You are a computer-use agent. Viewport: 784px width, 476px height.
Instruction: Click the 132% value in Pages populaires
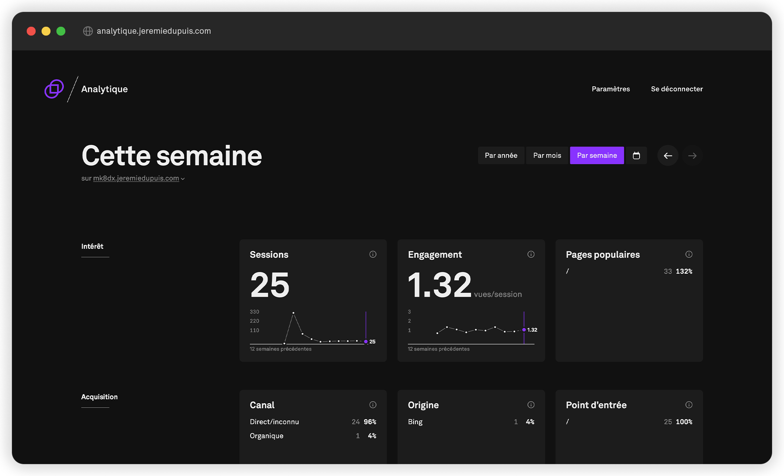pyautogui.click(x=684, y=271)
